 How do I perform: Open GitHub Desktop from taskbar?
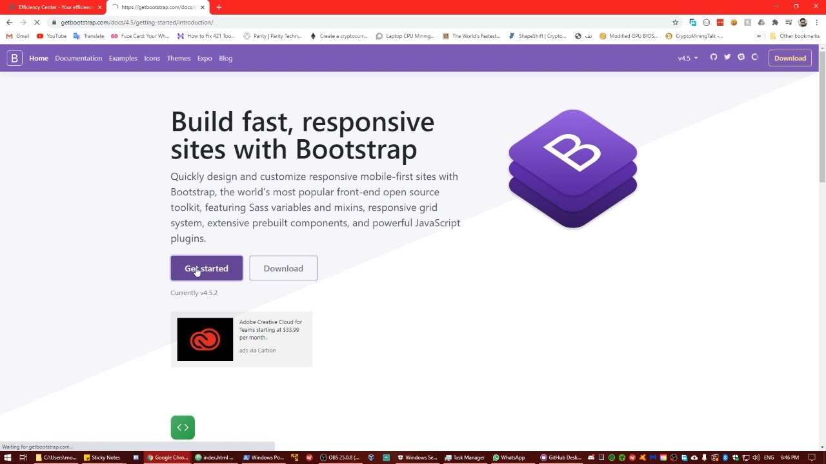pyautogui.click(x=561, y=458)
